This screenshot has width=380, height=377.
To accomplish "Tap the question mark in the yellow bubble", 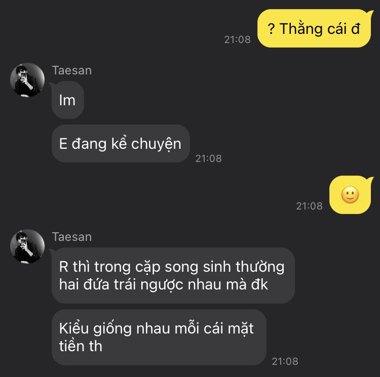I will click(x=271, y=29).
